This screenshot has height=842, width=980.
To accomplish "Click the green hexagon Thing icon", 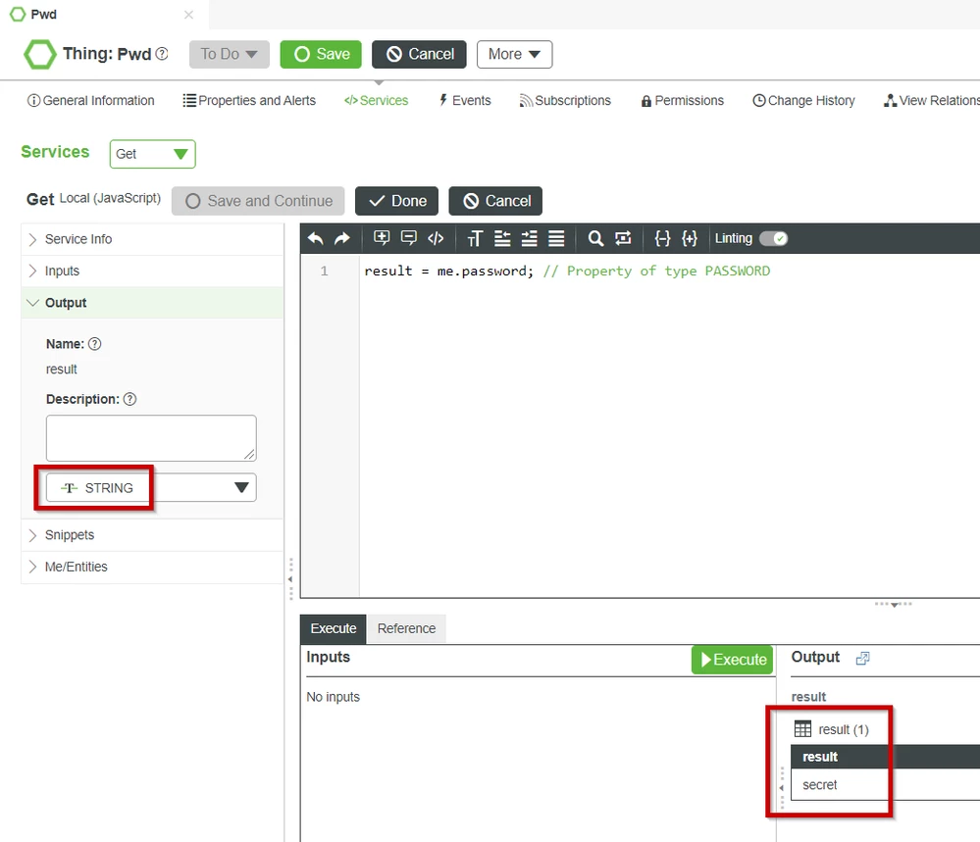I will point(40,54).
